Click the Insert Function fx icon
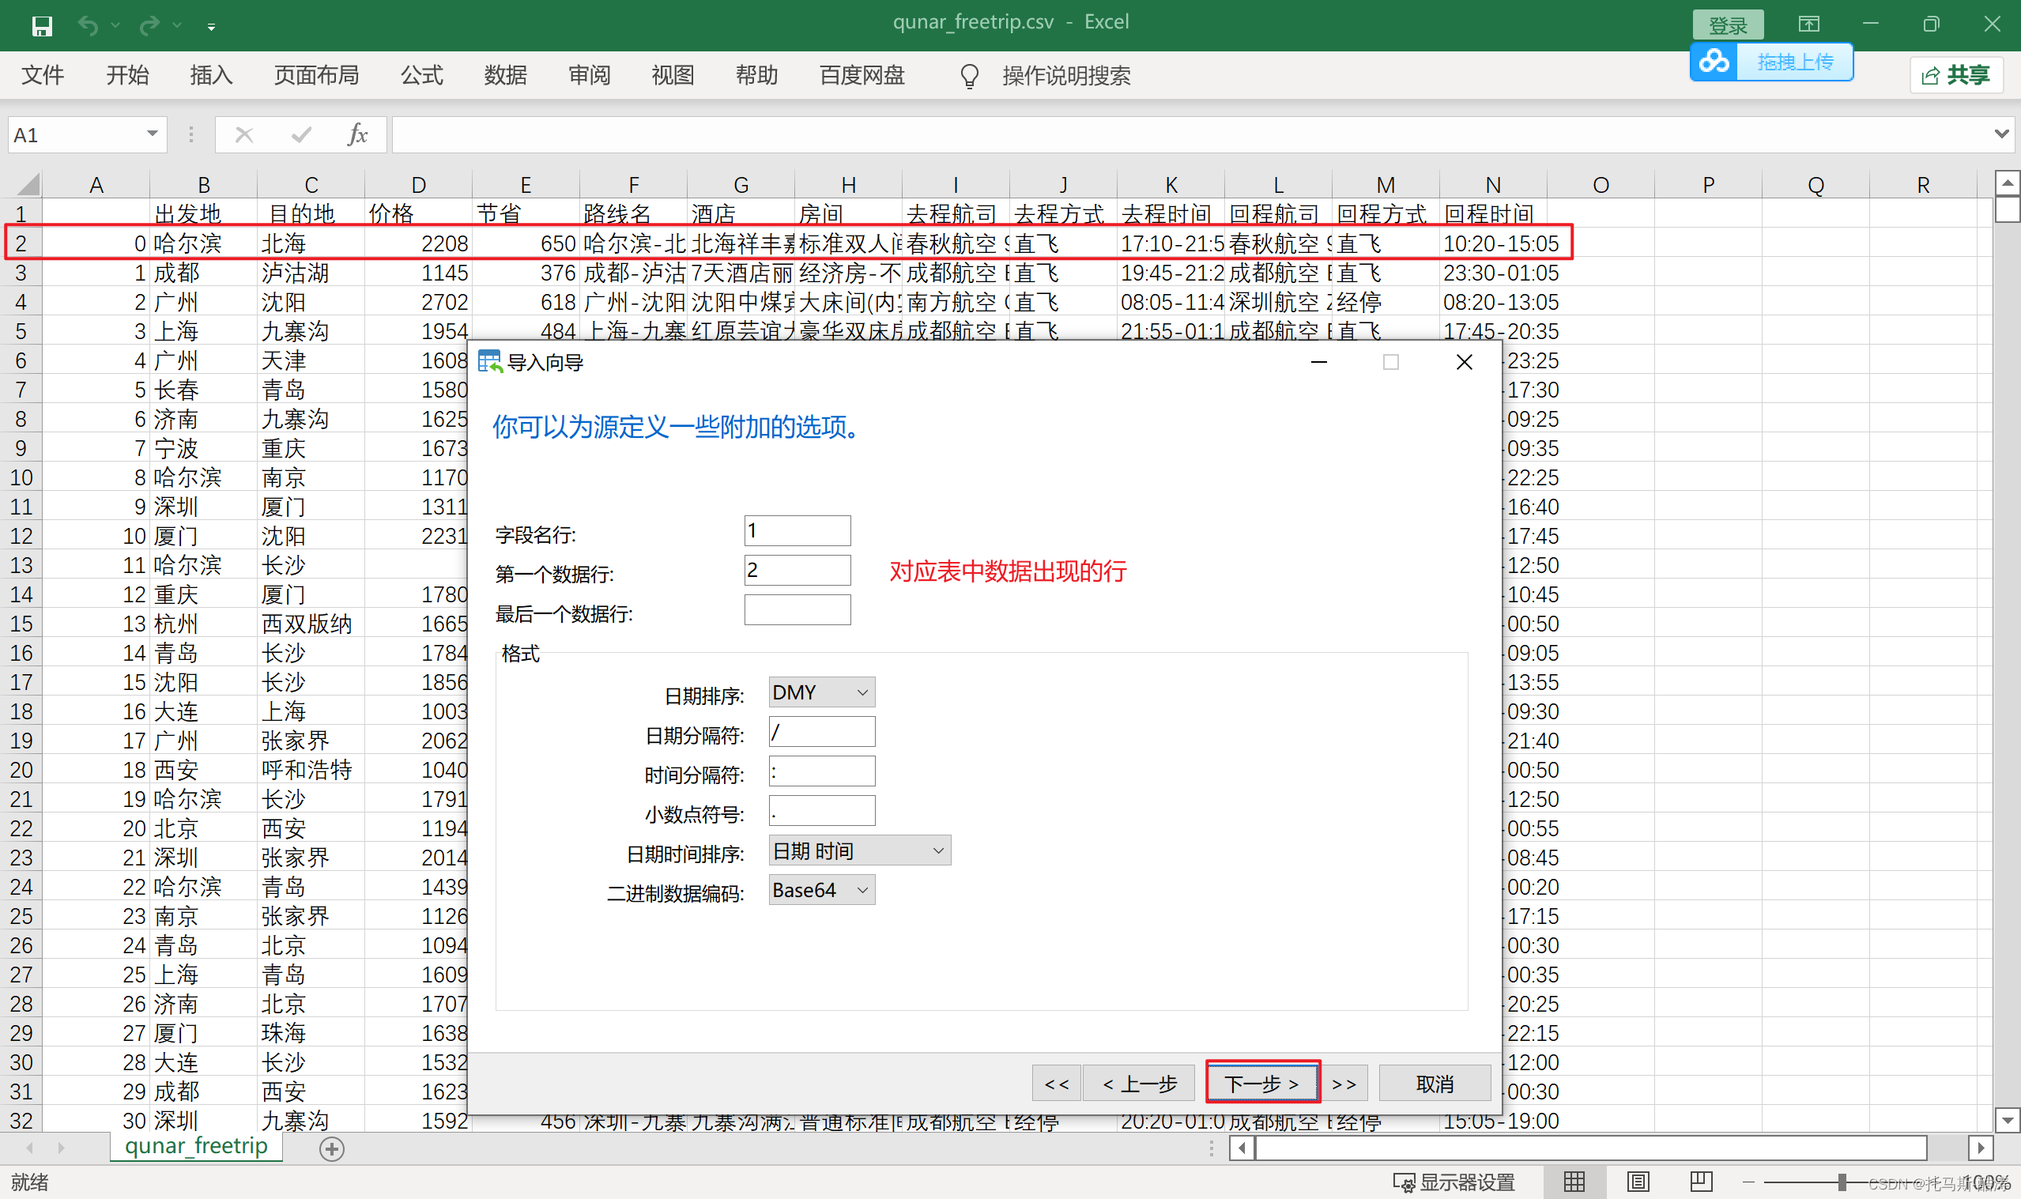 click(356, 135)
